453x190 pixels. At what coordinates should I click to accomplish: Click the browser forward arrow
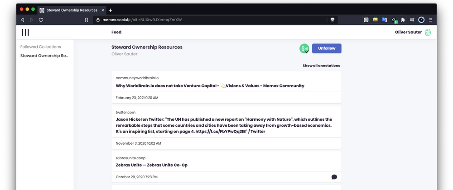(32, 20)
